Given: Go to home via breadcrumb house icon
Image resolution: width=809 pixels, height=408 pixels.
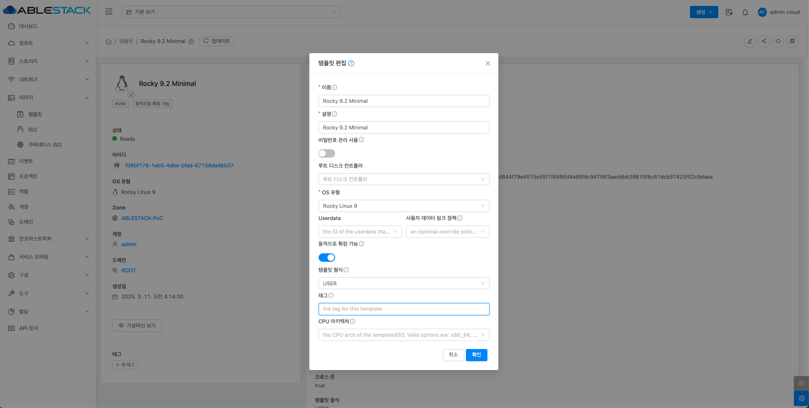Looking at the screenshot, I should tap(108, 41).
